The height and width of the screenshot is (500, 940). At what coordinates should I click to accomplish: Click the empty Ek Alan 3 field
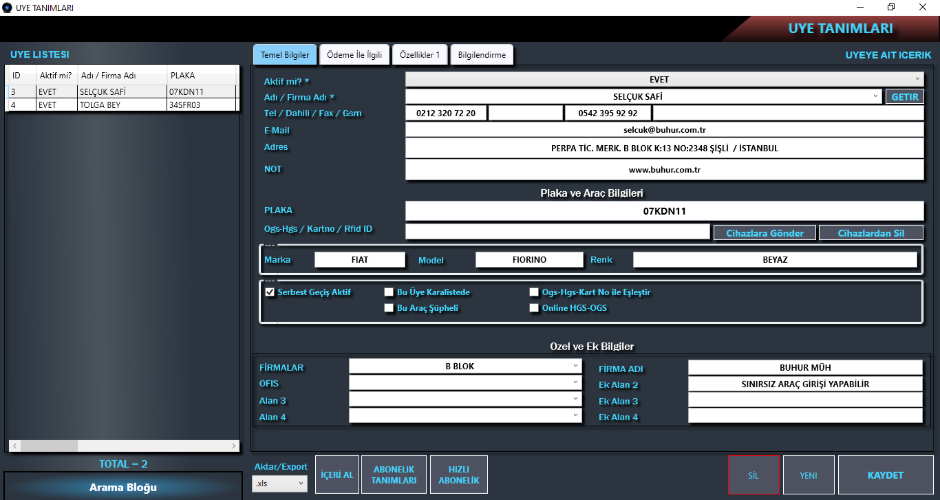coord(805,400)
